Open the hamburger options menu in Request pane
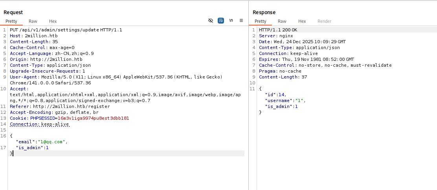 241,20
